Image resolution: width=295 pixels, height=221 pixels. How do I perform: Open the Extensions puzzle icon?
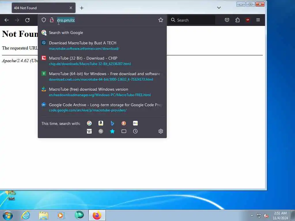(x=237, y=20)
